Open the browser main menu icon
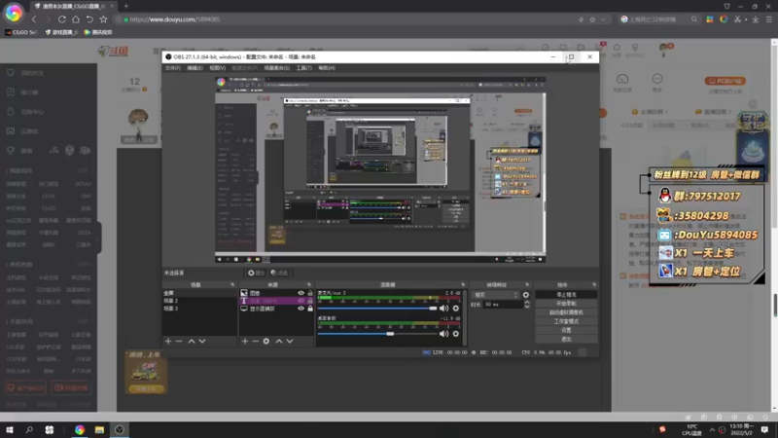 [769, 19]
